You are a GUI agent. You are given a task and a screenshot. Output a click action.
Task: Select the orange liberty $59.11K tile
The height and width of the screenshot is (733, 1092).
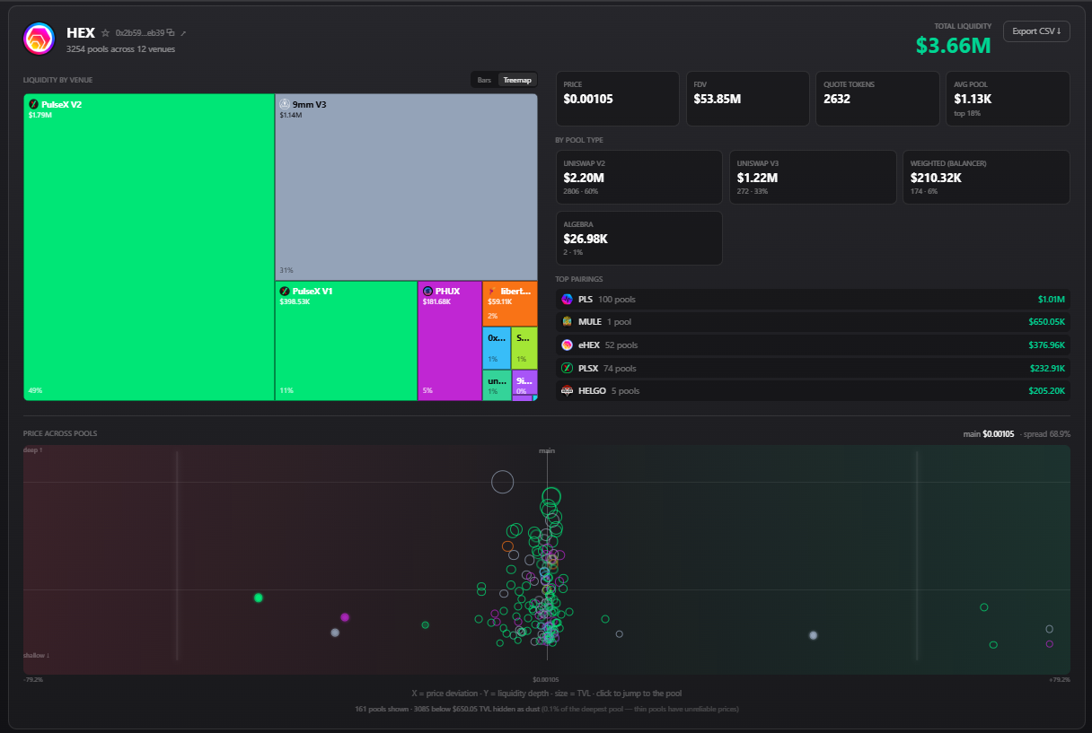coord(510,303)
